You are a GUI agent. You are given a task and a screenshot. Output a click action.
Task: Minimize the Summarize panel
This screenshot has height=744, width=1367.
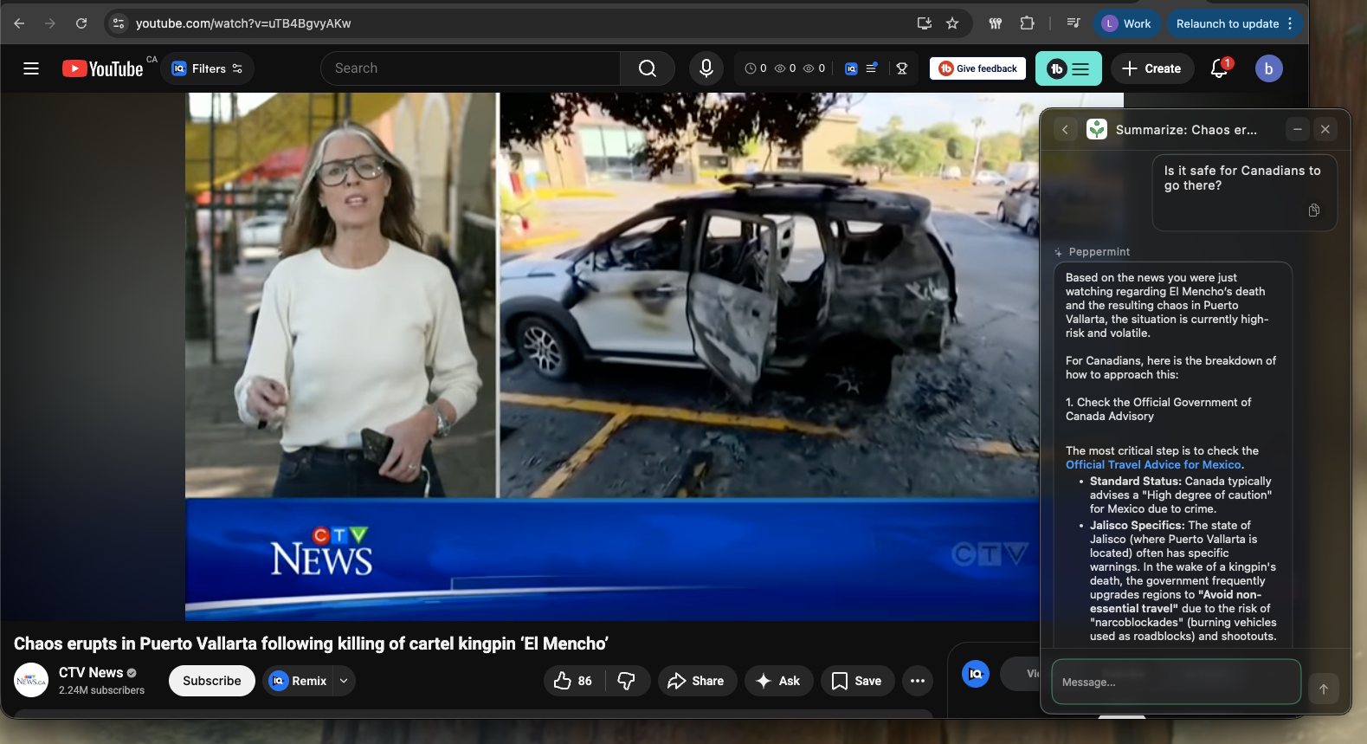tap(1297, 130)
